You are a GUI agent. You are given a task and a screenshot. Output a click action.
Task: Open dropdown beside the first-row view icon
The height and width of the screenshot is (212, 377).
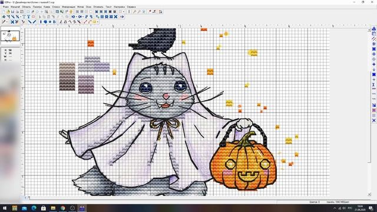click(x=124, y=12)
